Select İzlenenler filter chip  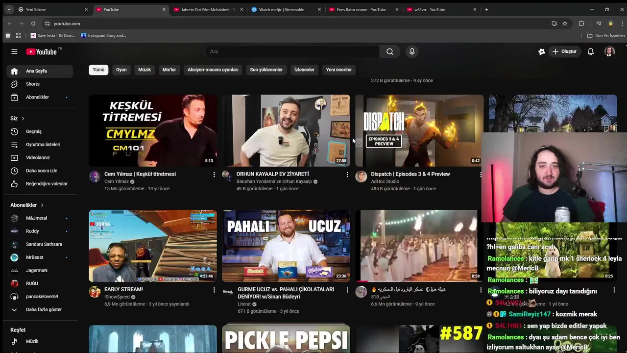point(304,70)
